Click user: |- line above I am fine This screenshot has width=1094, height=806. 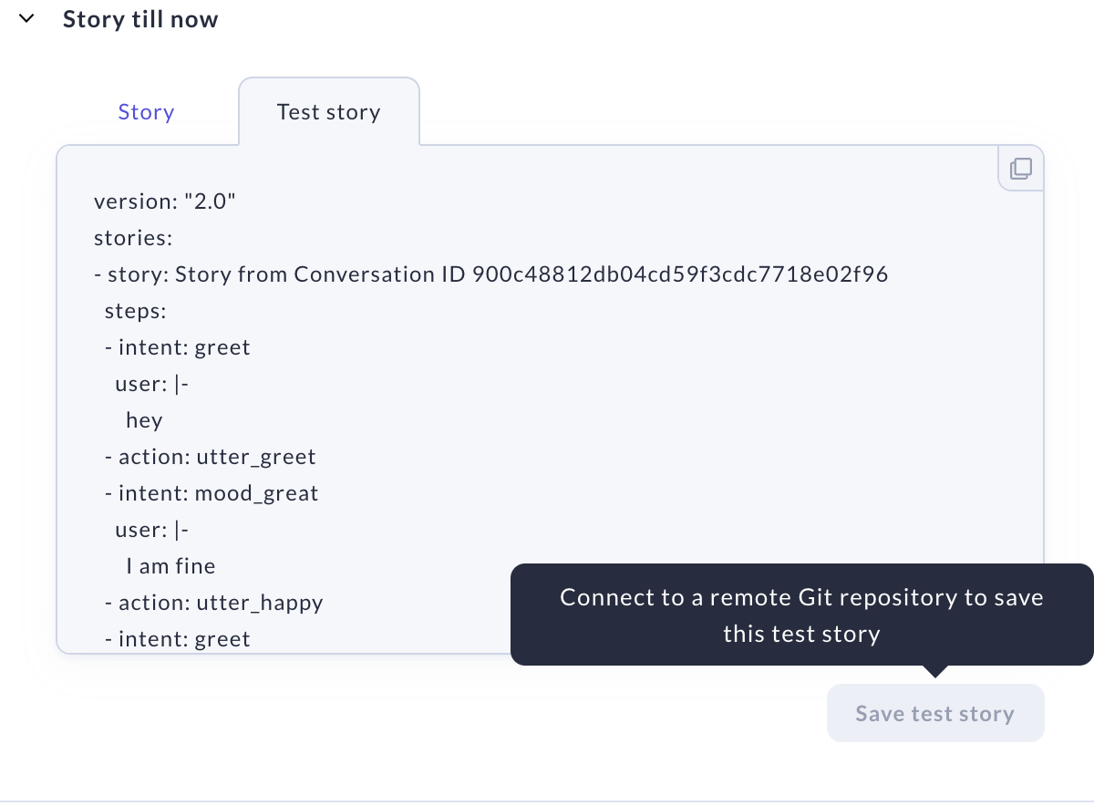click(151, 530)
